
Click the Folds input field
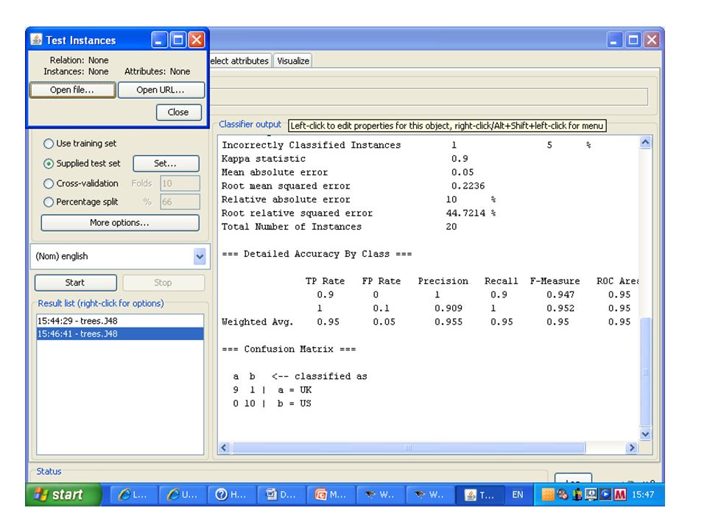pyautogui.click(x=180, y=183)
